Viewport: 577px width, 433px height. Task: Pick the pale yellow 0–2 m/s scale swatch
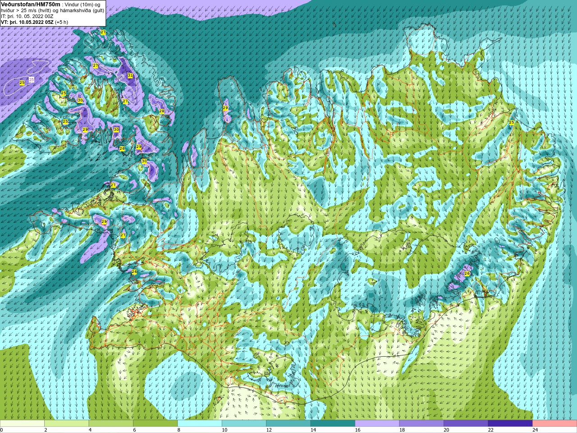(22, 423)
